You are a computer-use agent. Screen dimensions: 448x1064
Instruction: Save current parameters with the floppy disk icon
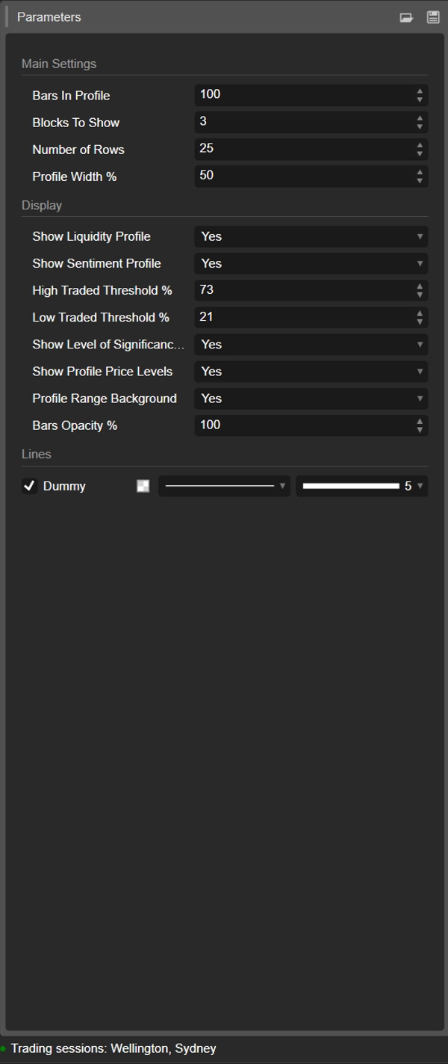[432, 16]
